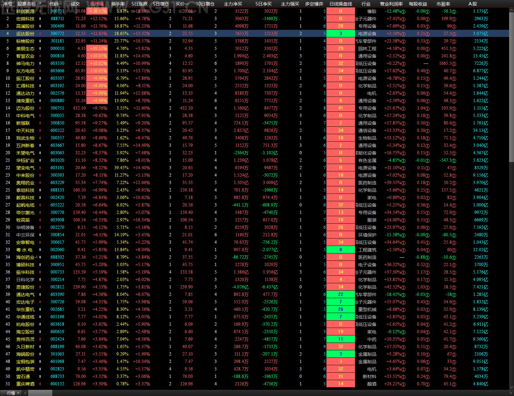This screenshot has height=396, width=514.
Task: Sort by 股票名称 column header
Action: click(27, 4)
